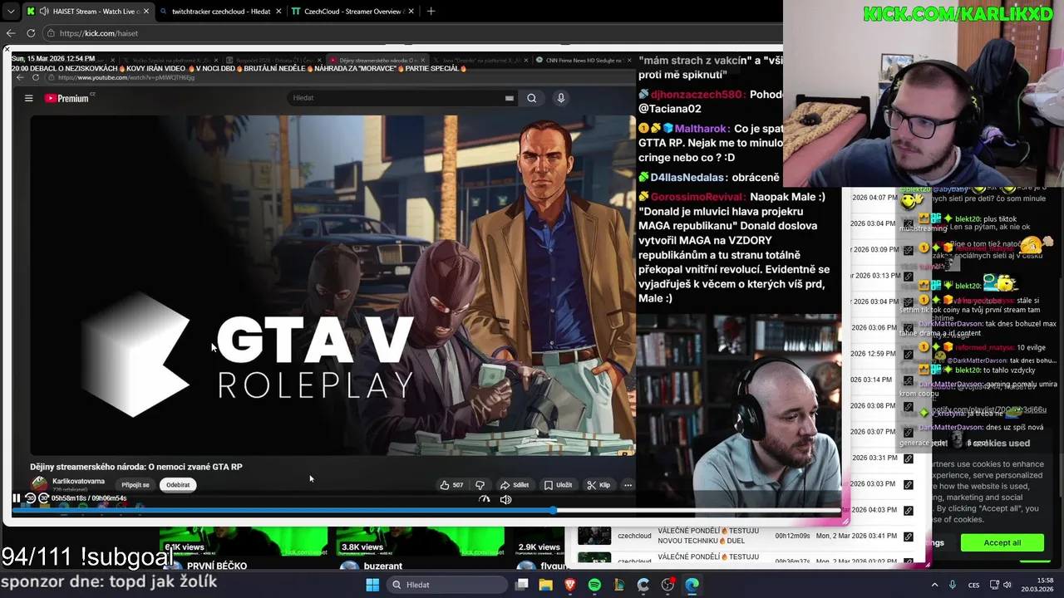Activate YouTube voice search microphone

561,98
